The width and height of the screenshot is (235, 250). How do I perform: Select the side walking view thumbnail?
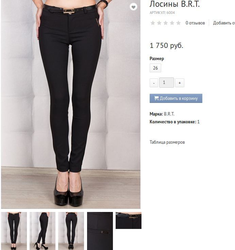[x=43, y=231]
